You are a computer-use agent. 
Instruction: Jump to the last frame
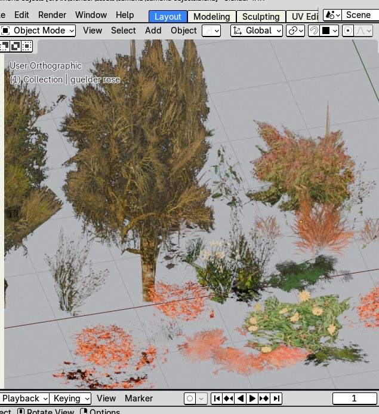pos(276,398)
